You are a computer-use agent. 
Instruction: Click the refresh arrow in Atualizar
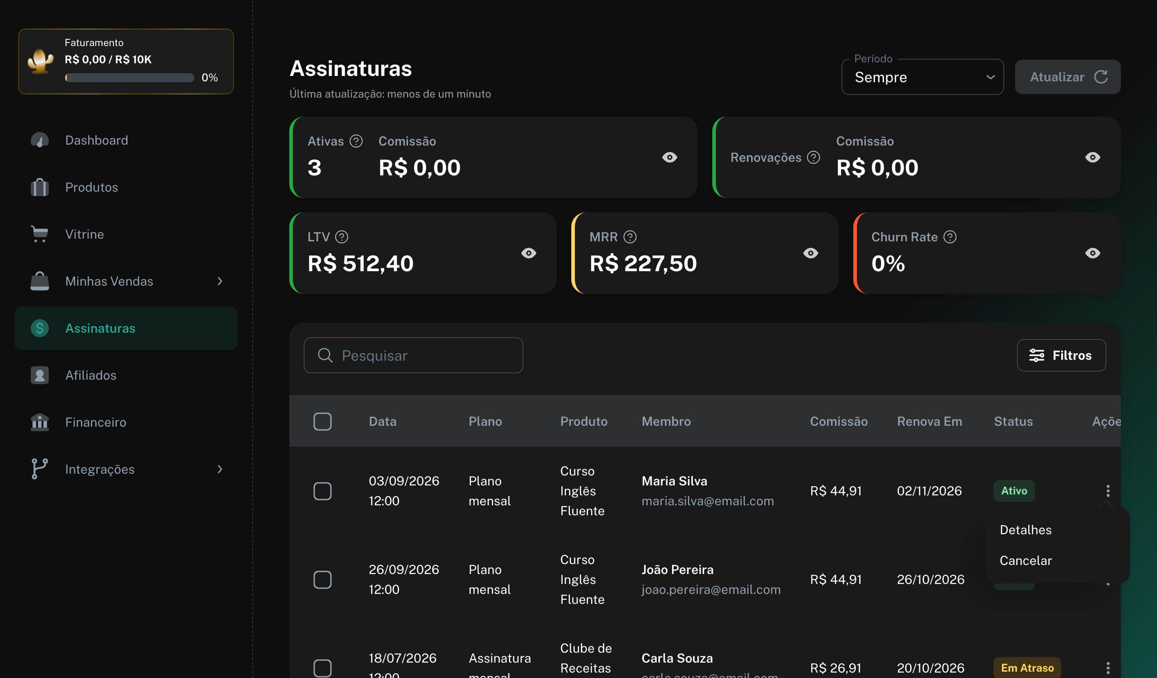(1101, 77)
